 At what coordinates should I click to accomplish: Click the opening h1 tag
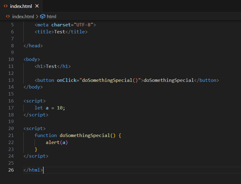click(40, 66)
